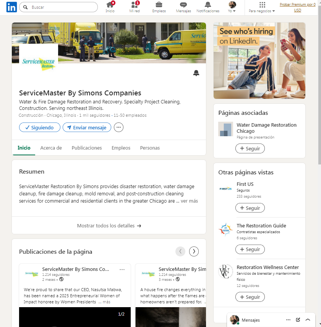Follow Restoration Wellness Center

tap(250, 297)
